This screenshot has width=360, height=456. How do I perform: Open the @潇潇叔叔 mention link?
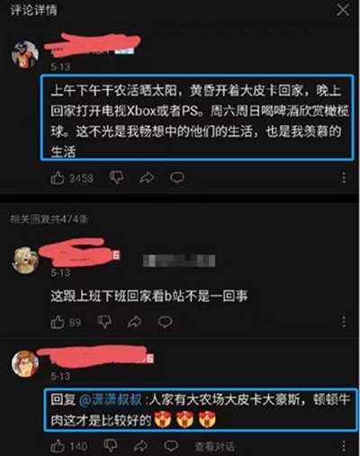[x=111, y=400]
